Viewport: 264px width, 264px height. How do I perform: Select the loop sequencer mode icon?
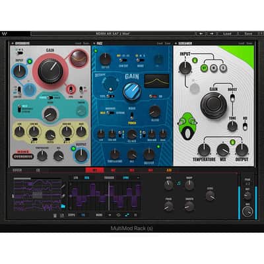coord(118,215)
